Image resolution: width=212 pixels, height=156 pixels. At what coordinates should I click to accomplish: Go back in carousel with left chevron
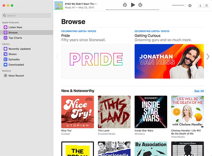click(57, 57)
